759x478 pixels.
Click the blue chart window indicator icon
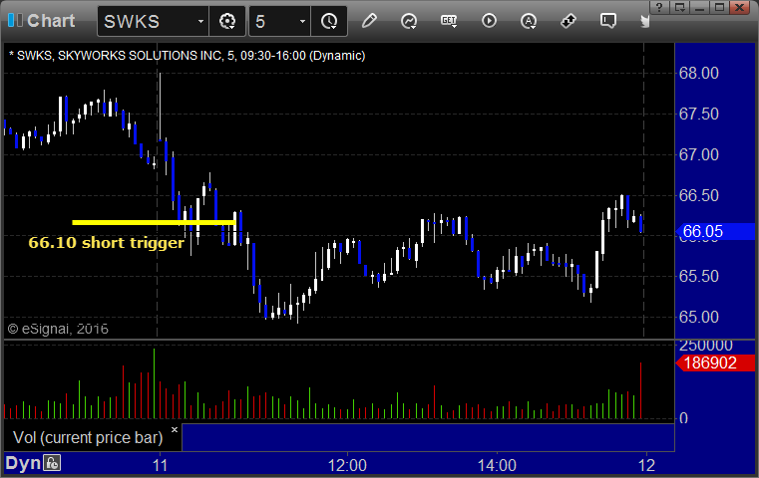click(x=15, y=20)
